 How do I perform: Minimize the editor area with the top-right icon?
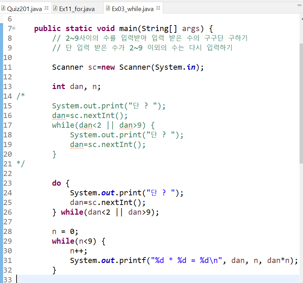click(x=299, y=5)
